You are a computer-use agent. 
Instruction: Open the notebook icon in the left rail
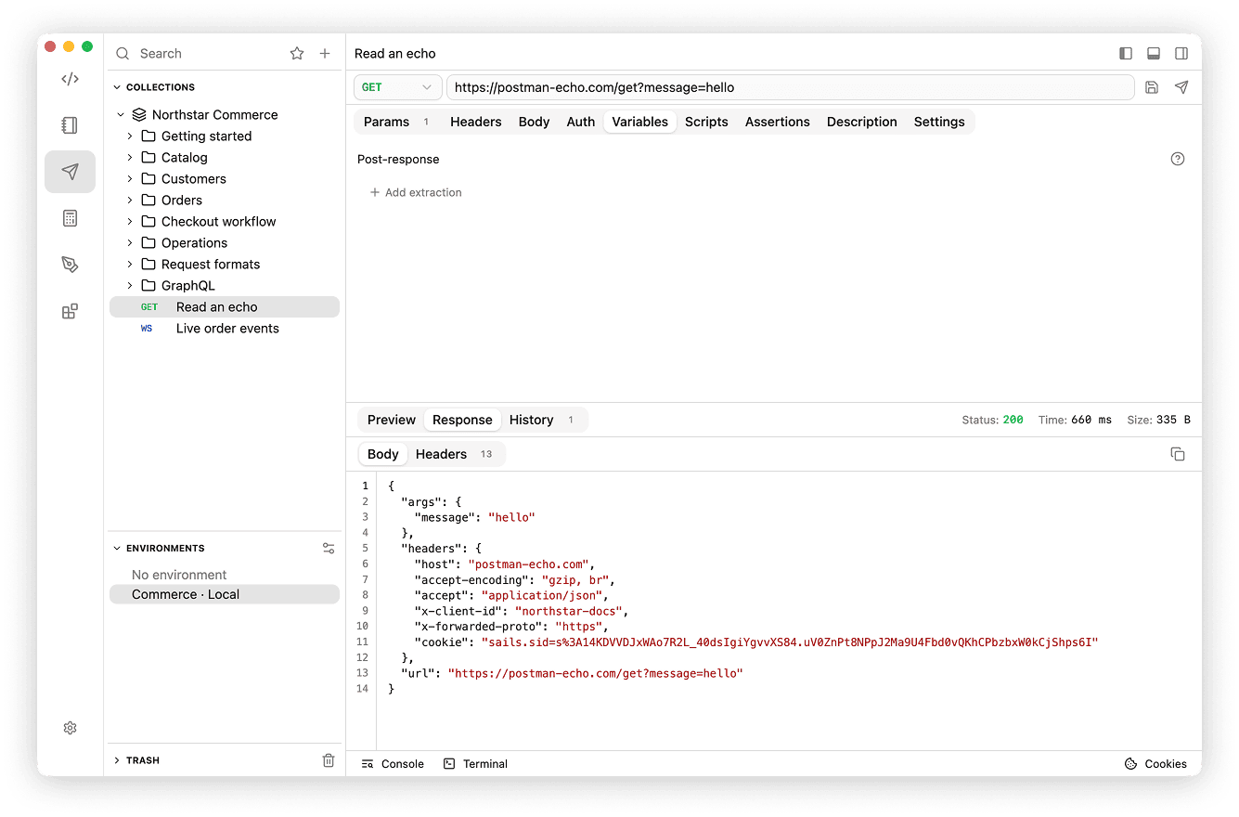(x=70, y=125)
